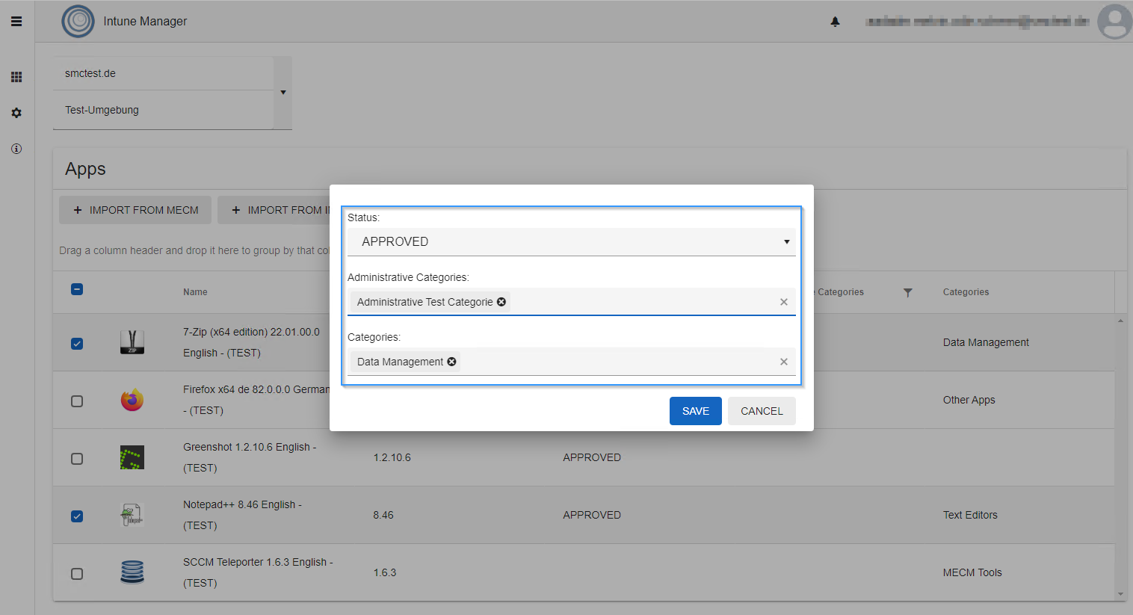The image size is (1133, 615).
Task: Click the grid scrollbar up arrow
Action: click(x=1120, y=321)
